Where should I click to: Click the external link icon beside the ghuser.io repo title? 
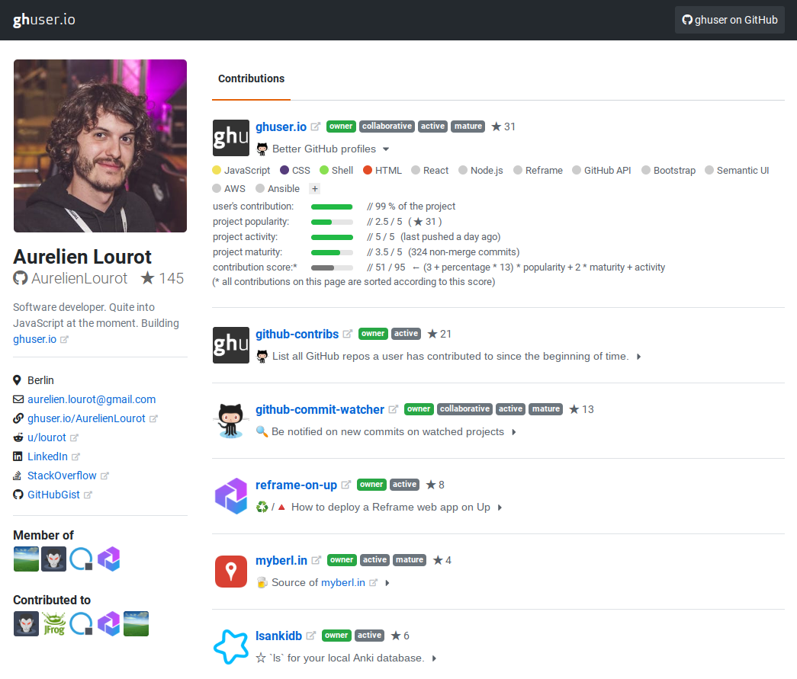(x=316, y=127)
